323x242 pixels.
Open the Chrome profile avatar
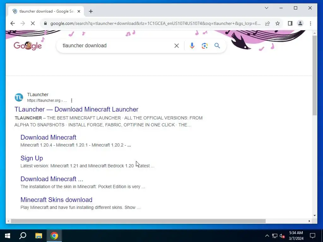pyautogui.click(x=300, y=23)
